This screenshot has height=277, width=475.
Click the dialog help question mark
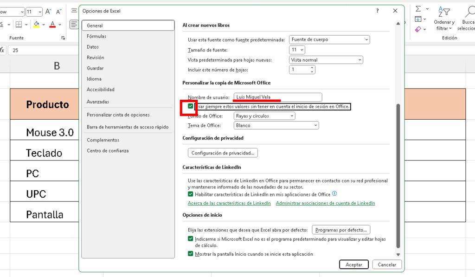pos(377,11)
